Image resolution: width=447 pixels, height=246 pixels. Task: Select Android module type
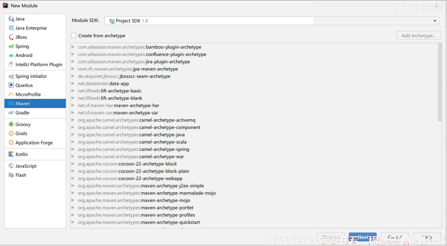pos(35,55)
